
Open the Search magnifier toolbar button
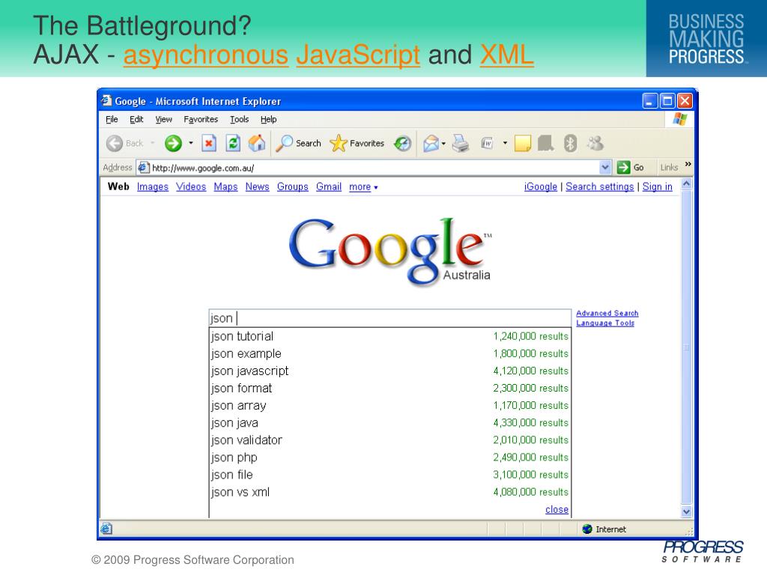click(298, 143)
